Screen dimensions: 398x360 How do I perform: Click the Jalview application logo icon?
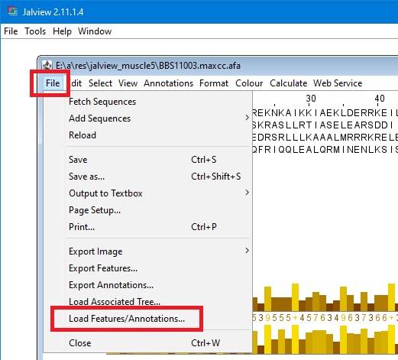tap(12, 11)
